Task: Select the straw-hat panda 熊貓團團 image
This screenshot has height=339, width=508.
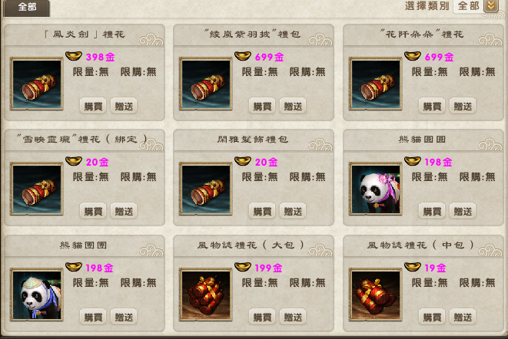Action: pos(37,295)
